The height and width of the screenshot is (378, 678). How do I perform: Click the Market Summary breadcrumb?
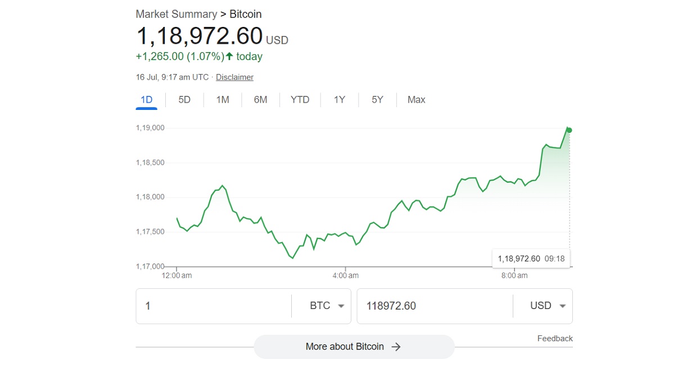point(176,14)
